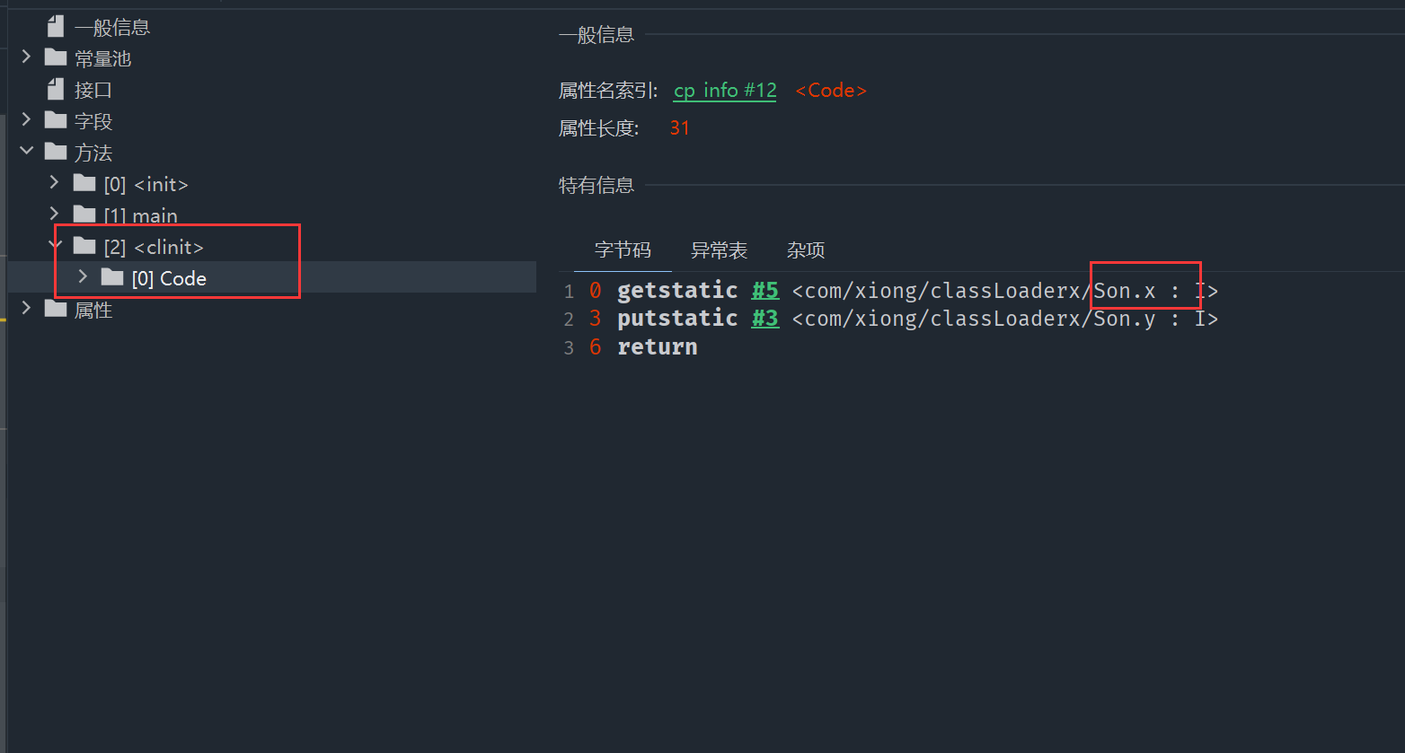The image size is (1405, 753).
Task: Click the 常量池 folder icon
Action: pyautogui.click(x=56, y=58)
